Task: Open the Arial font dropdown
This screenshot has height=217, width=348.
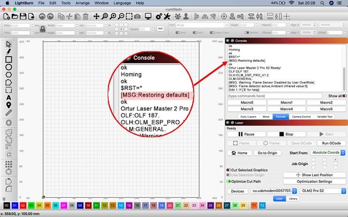Action: click(202, 25)
